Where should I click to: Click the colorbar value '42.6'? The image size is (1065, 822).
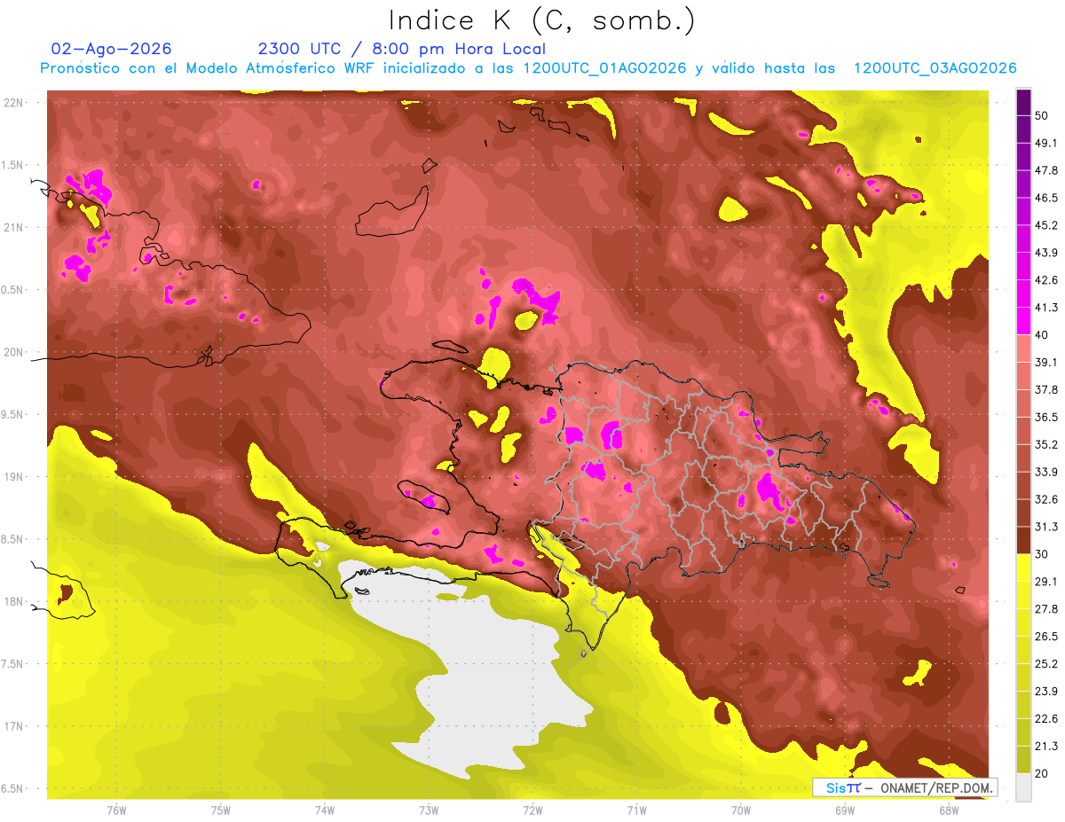(x=1045, y=280)
